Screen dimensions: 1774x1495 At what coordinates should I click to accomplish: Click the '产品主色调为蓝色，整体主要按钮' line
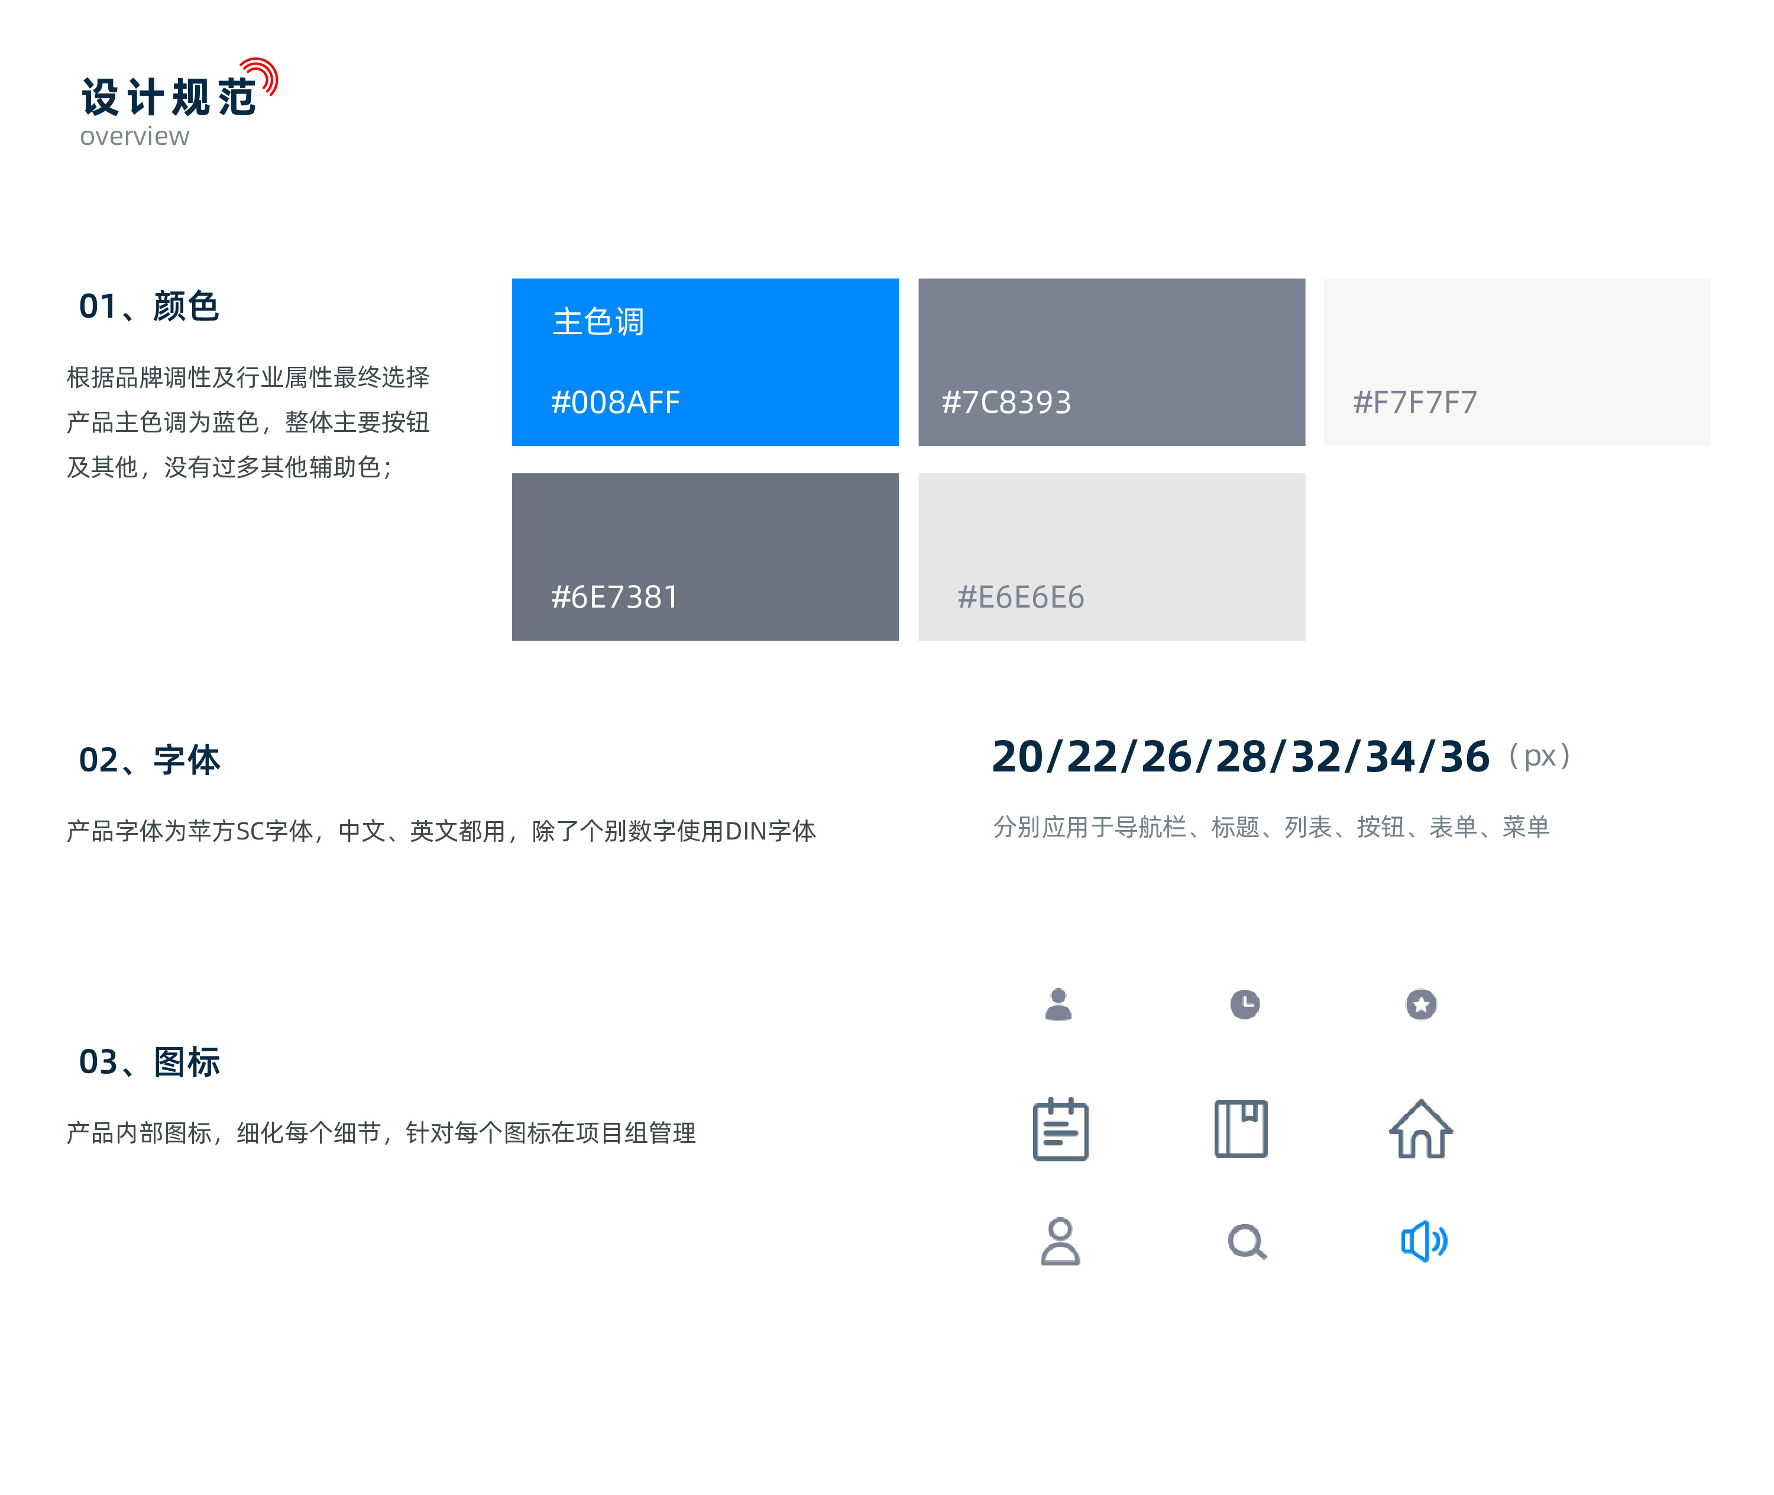pos(247,422)
